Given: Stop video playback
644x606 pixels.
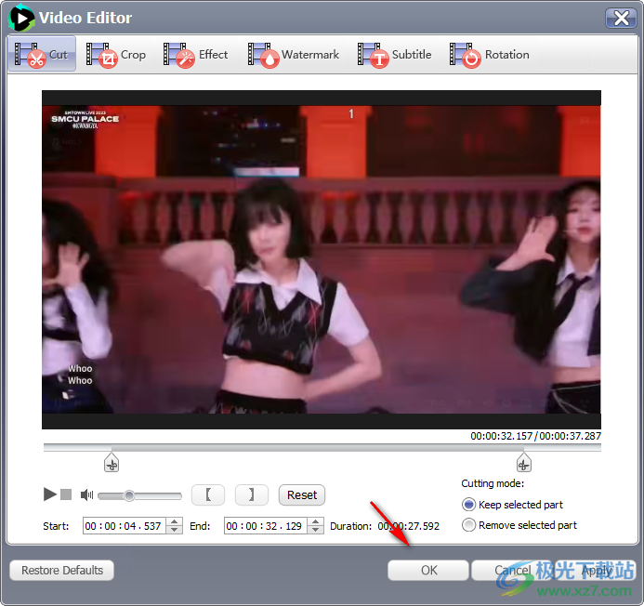Looking at the screenshot, I should (x=66, y=494).
